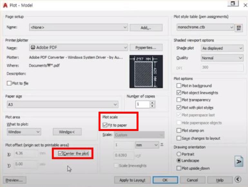The image size is (248, 187).
Task: Click the Window< selection button
Action: pyautogui.click(x=67, y=132)
